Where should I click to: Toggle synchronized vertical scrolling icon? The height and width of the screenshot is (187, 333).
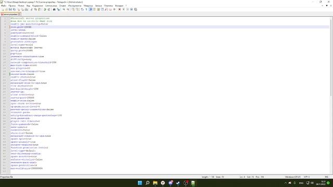(x=73, y=9)
